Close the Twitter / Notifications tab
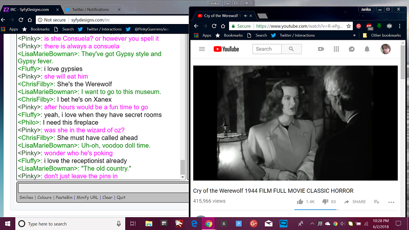Image resolution: width=409 pixels, height=230 pixels. 119,10
